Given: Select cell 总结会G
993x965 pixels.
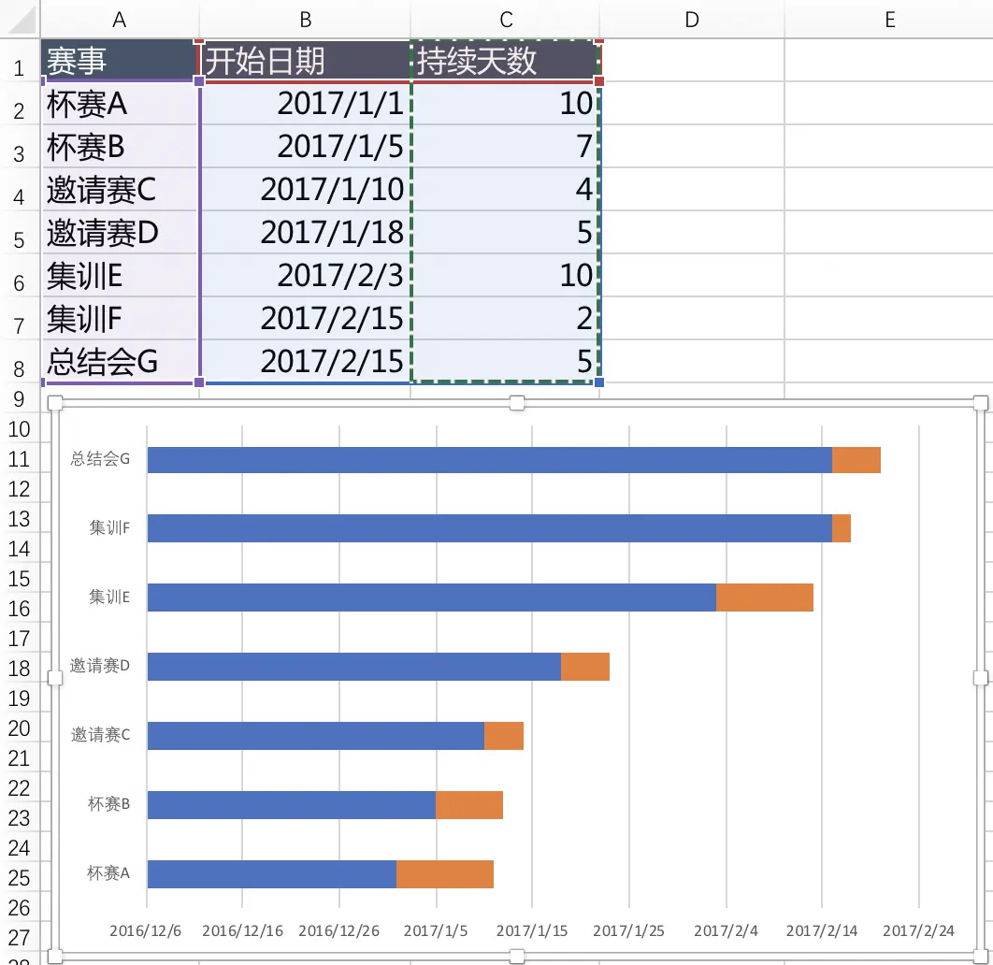Looking at the screenshot, I should (x=120, y=362).
